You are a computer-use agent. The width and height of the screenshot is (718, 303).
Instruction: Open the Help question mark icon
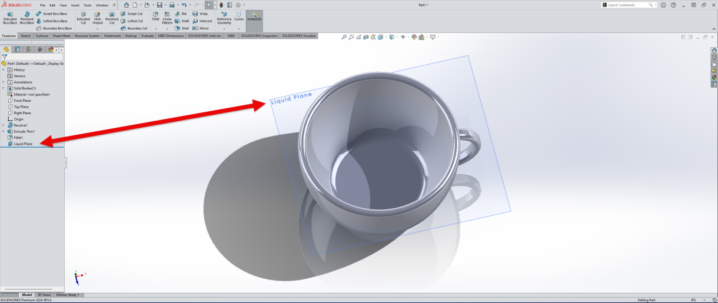point(674,5)
